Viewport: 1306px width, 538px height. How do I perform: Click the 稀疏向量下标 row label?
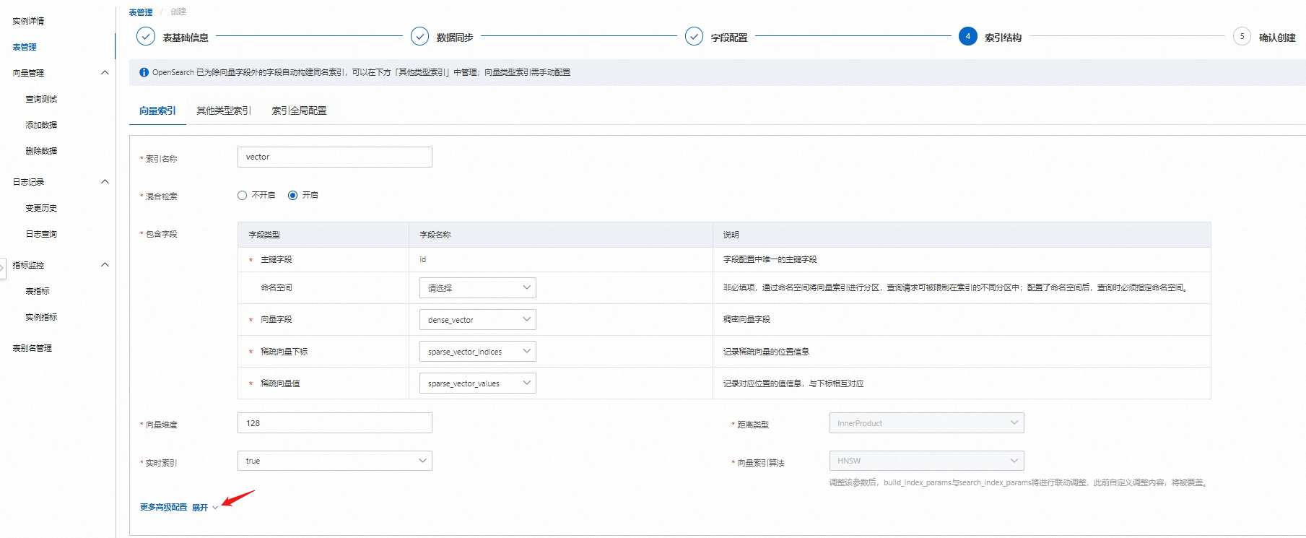[284, 352]
